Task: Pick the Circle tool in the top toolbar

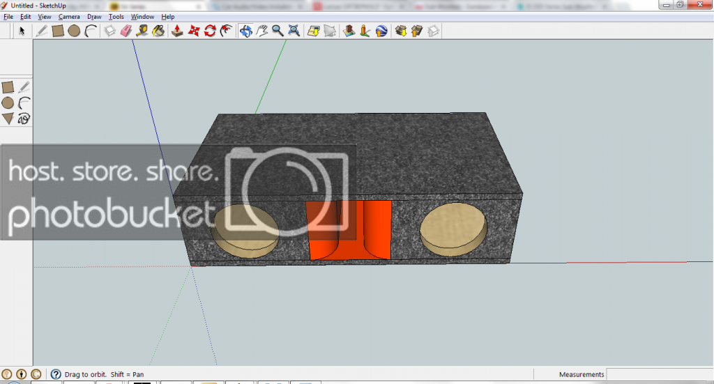Action: (74, 31)
